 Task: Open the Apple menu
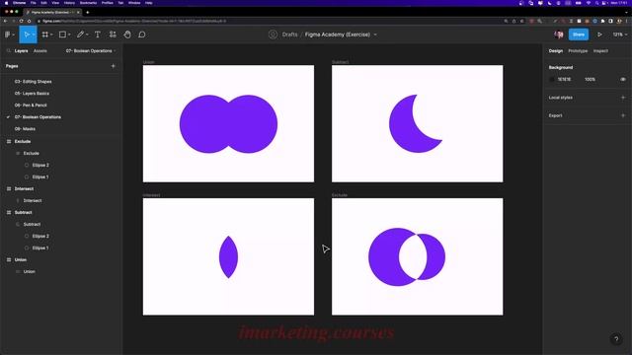[x=6, y=3]
